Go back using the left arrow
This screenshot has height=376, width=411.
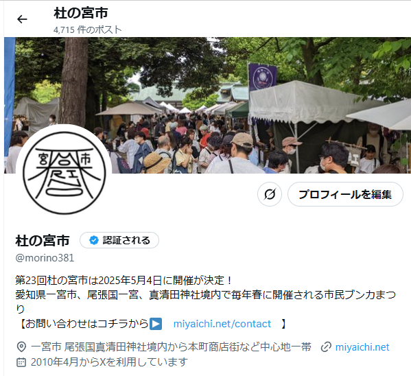pyautogui.click(x=22, y=19)
